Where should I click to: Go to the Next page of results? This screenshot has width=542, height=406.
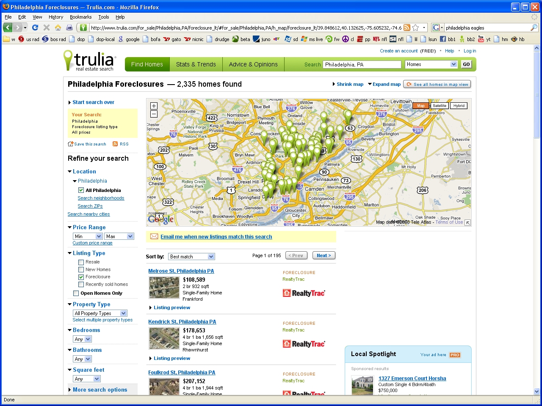pyautogui.click(x=324, y=255)
